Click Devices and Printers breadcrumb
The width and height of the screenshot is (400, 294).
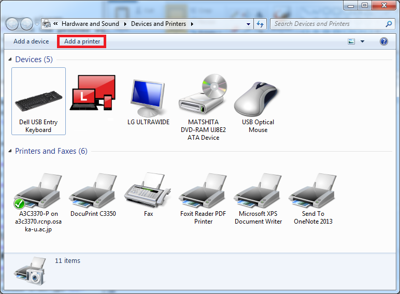click(159, 24)
